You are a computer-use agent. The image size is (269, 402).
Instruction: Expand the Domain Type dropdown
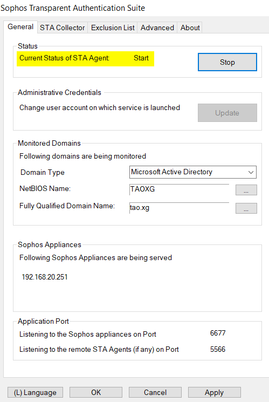[192, 172]
